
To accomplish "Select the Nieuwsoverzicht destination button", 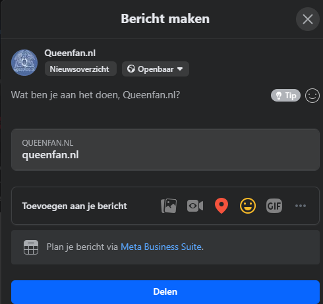I will [80, 69].
